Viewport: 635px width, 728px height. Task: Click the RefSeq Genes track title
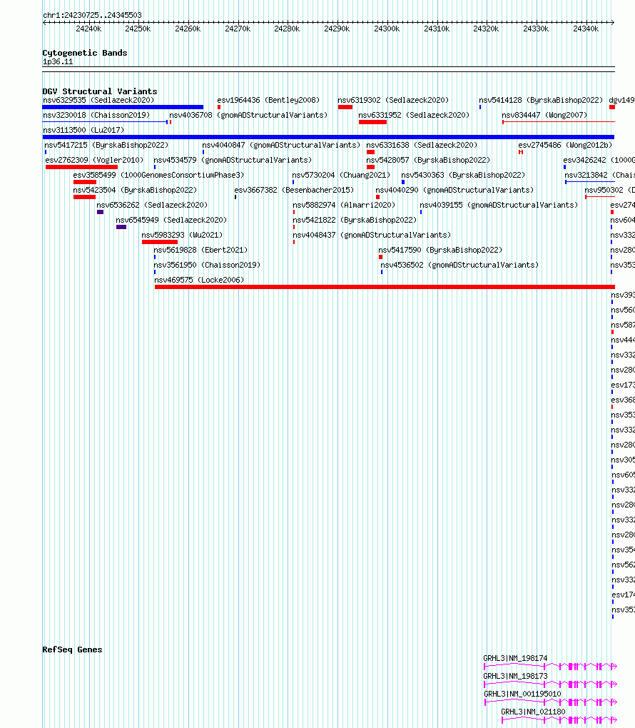click(72, 649)
